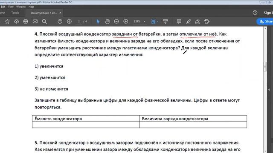Open the Help question mark icon
The height and width of the screenshot is (153, 273).
pyautogui.click(x=255, y=13)
